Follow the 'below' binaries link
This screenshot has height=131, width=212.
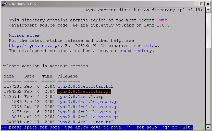pos(151,46)
